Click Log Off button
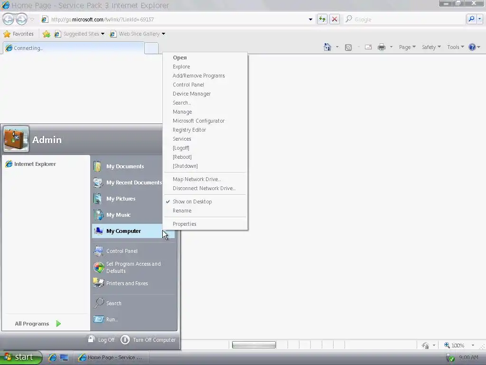 pos(102,339)
